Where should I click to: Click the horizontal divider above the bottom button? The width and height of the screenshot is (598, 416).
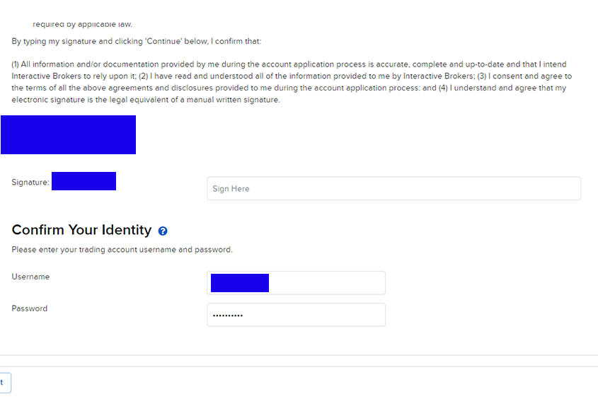coord(299,355)
